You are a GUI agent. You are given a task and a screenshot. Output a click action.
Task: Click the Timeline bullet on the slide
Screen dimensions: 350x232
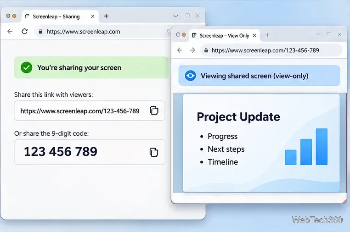point(223,162)
